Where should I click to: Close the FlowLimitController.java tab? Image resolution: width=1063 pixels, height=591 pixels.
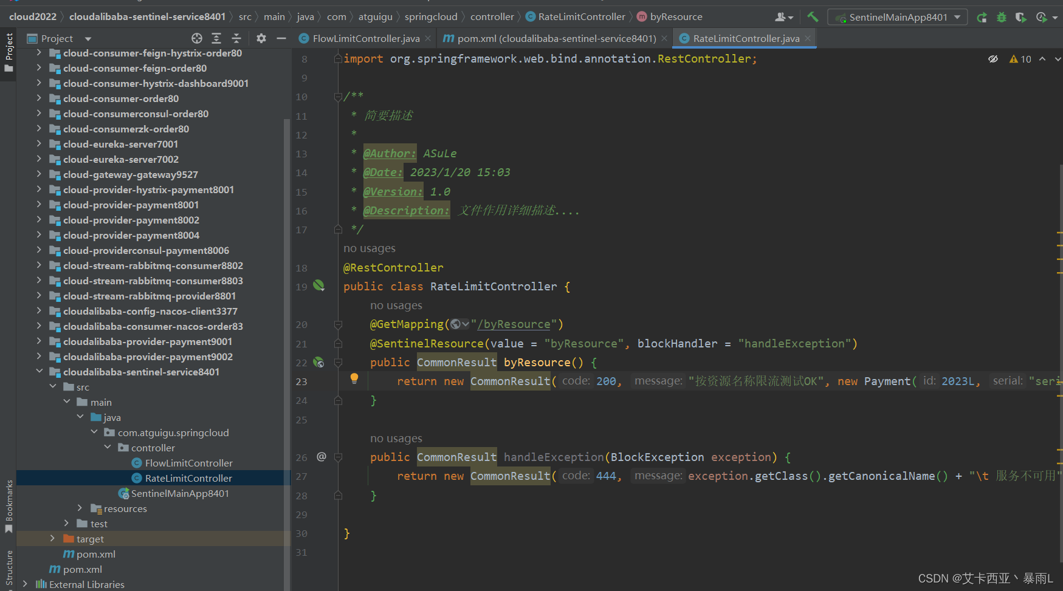coord(428,38)
